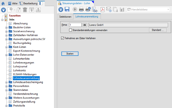This screenshot has height=108, width=172.
Task: Open print preview with glasses icon
Action: pos(95,9)
